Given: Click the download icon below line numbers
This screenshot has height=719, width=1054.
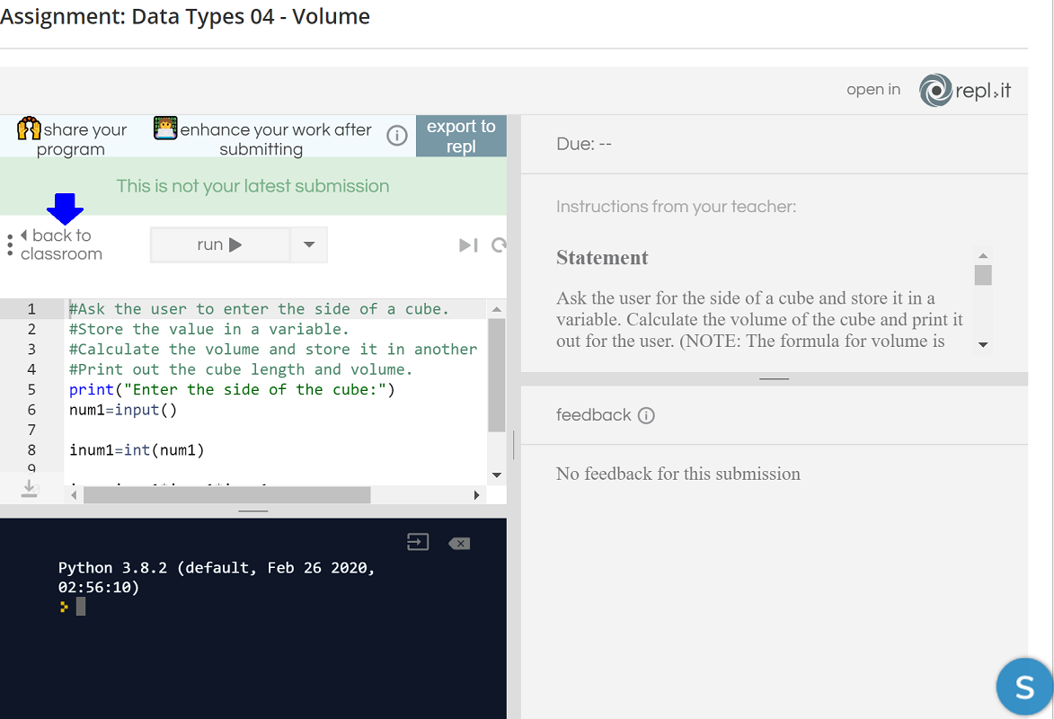Looking at the screenshot, I should coord(30,488).
